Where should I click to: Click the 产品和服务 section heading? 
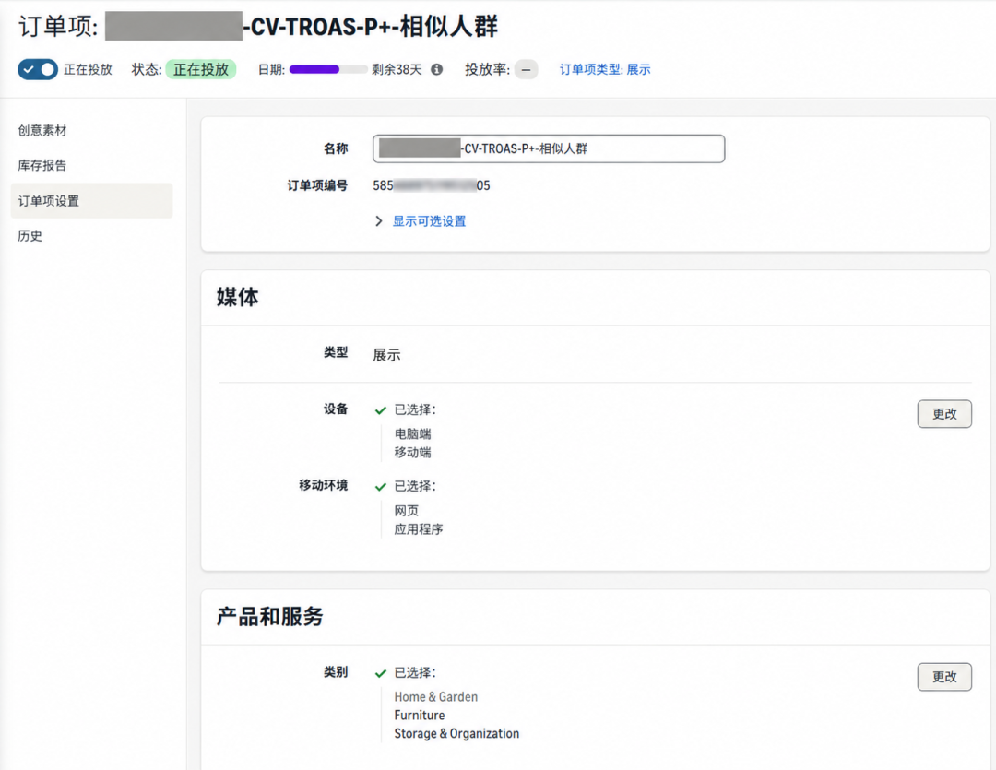[269, 616]
